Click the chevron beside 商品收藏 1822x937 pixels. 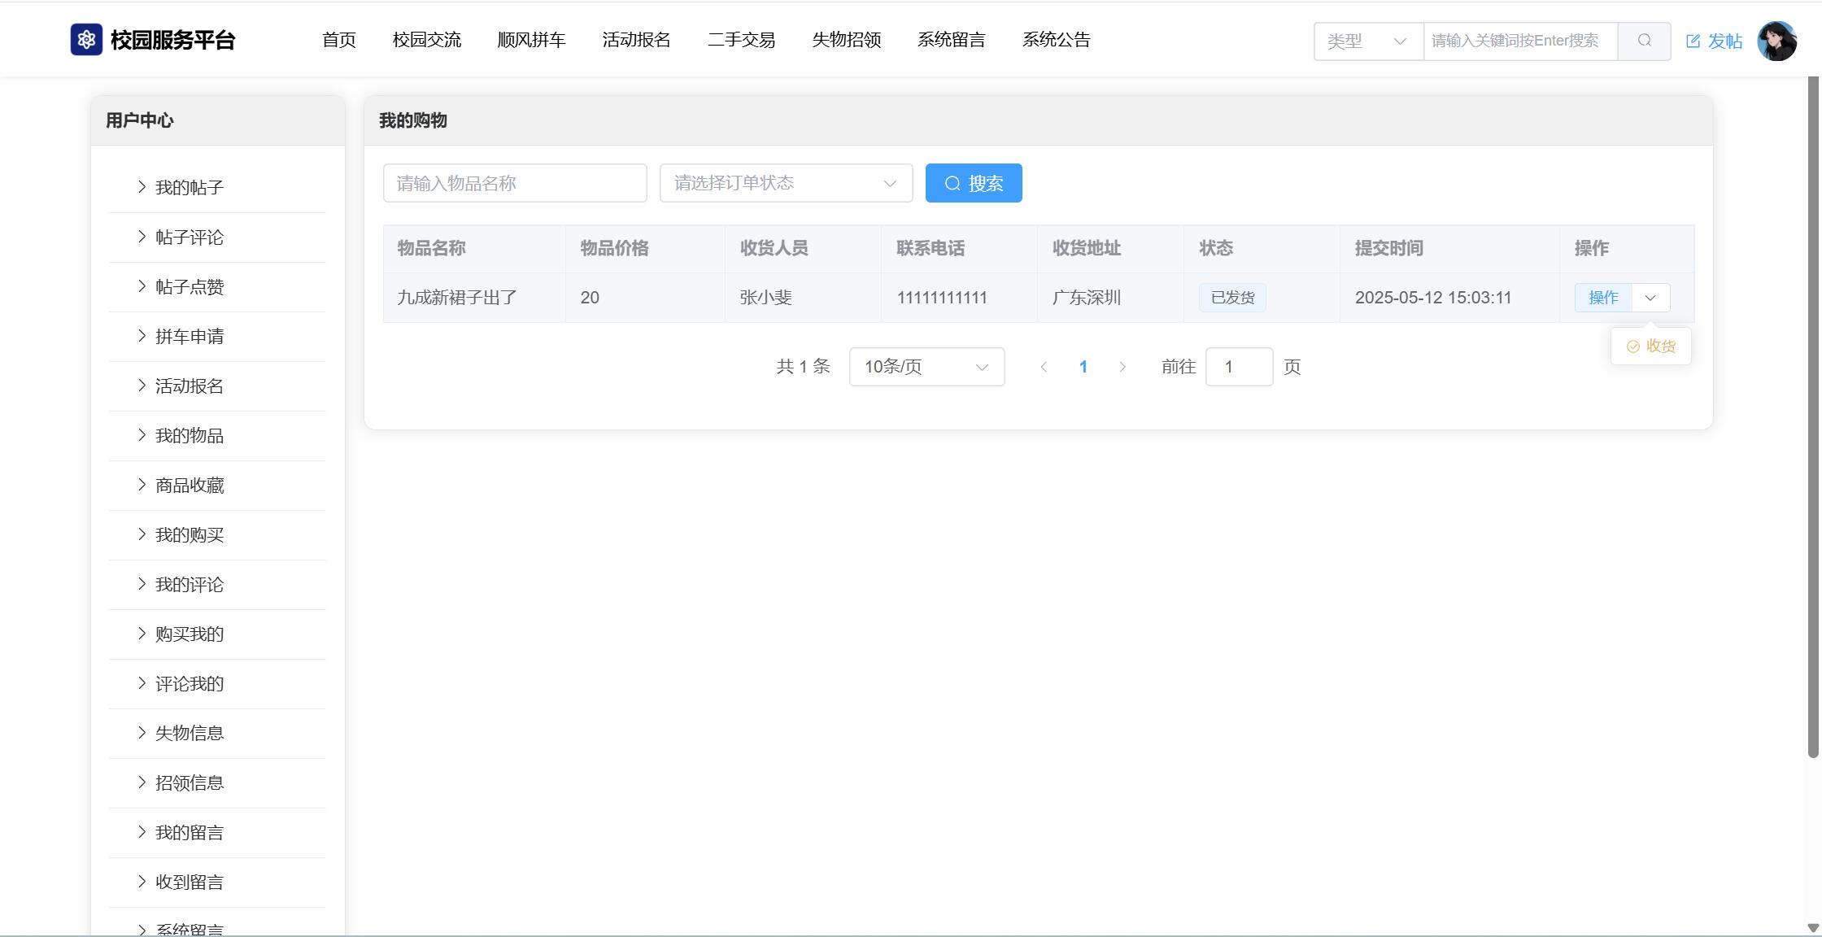point(142,485)
